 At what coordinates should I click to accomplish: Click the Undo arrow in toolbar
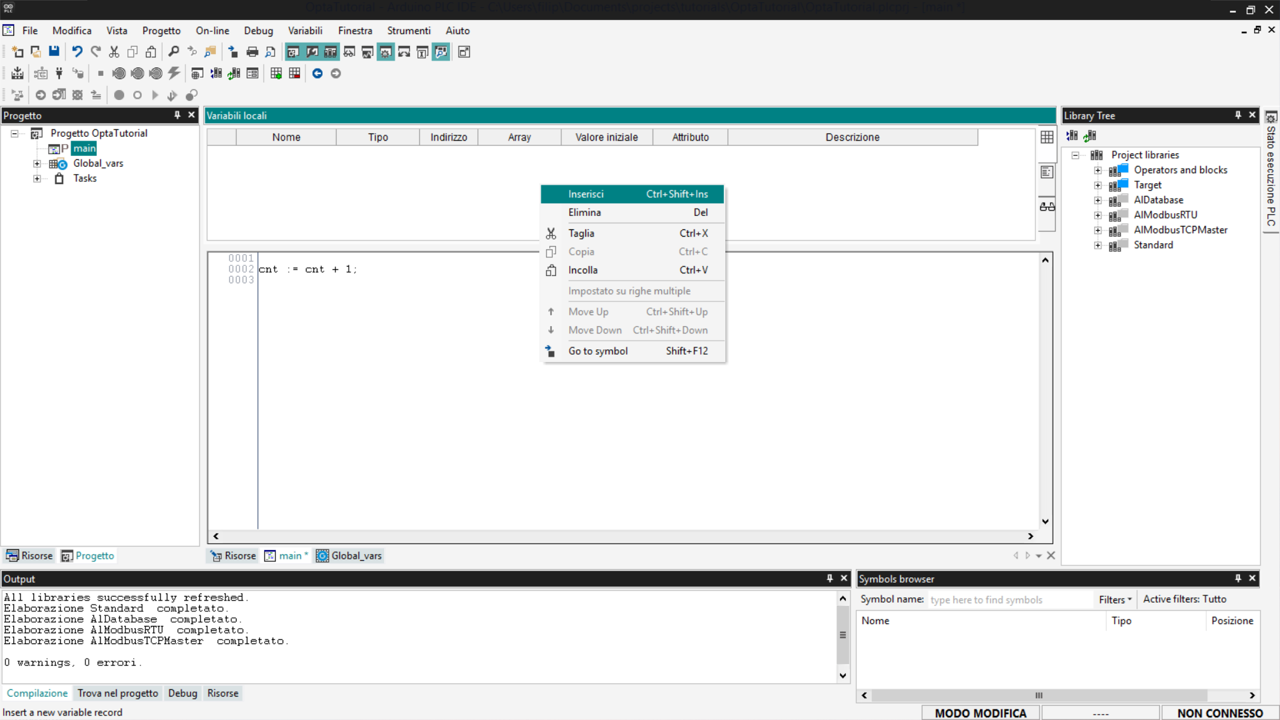pos(77,51)
